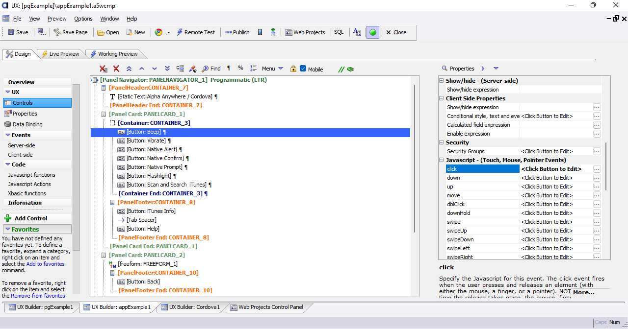Viewport: 628px width, 329px height.
Task: Open Web Projects from the toolbar
Action: tap(305, 32)
